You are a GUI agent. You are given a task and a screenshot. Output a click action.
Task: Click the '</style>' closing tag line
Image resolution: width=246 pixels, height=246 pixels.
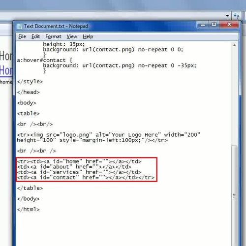[x=30, y=82]
